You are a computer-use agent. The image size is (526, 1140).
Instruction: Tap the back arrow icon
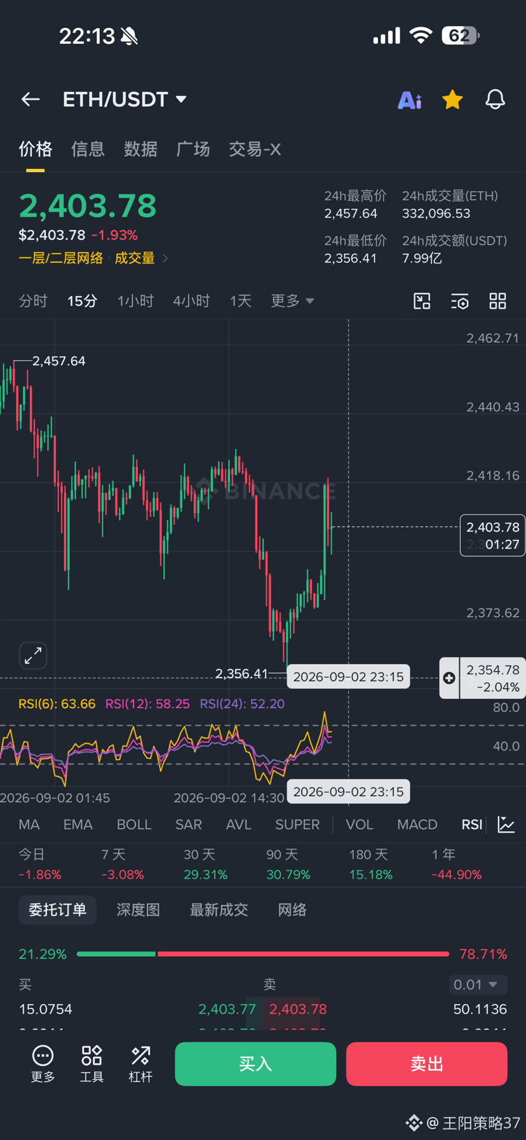point(30,99)
